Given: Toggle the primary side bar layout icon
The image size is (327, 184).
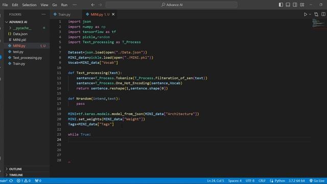Looking at the screenshot, I should [281, 5].
